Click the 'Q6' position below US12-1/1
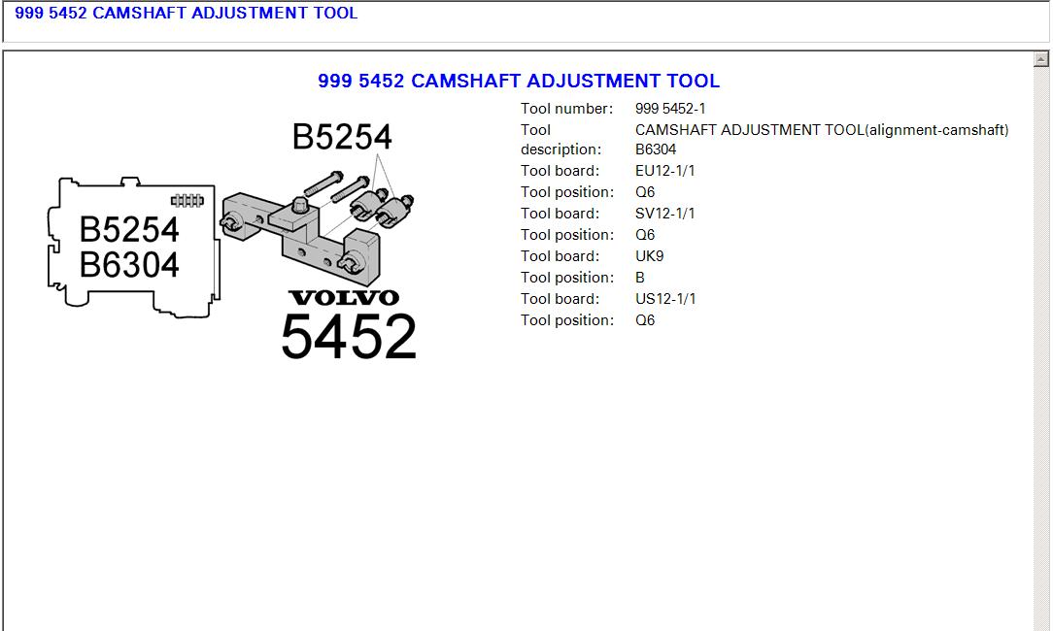1053x631 pixels. pyautogui.click(x=645, y=320)
